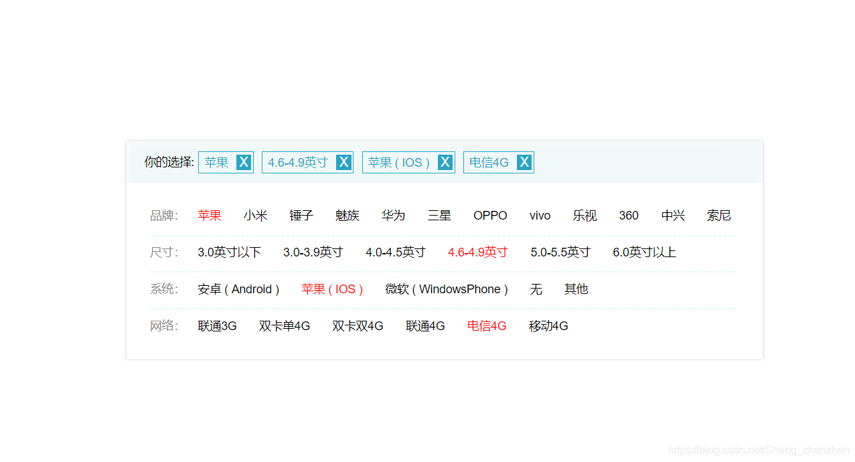Select the 360 brand option
Screen dimensions: 855x462
(x=629, y=216)
